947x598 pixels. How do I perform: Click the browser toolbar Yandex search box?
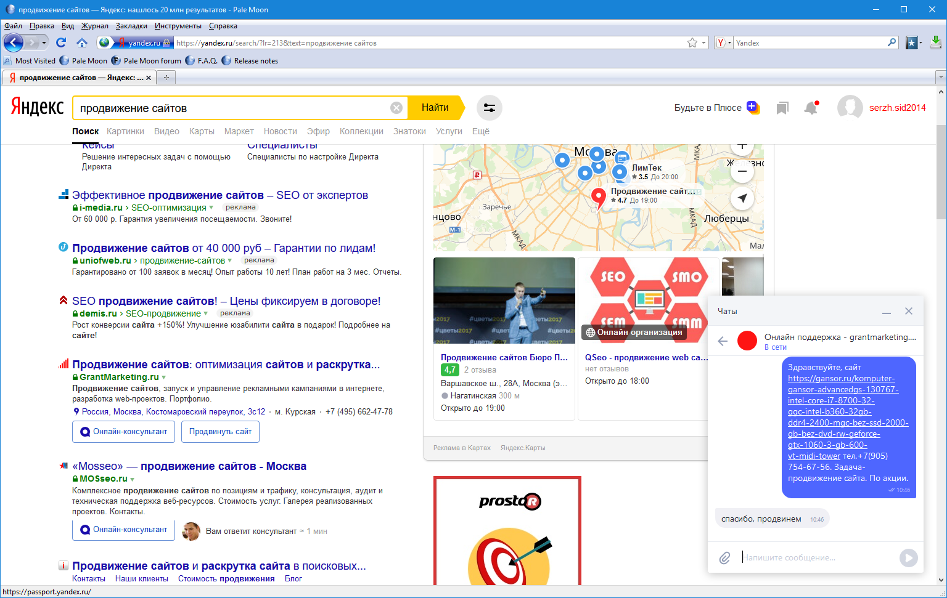[x=810, y=42]
